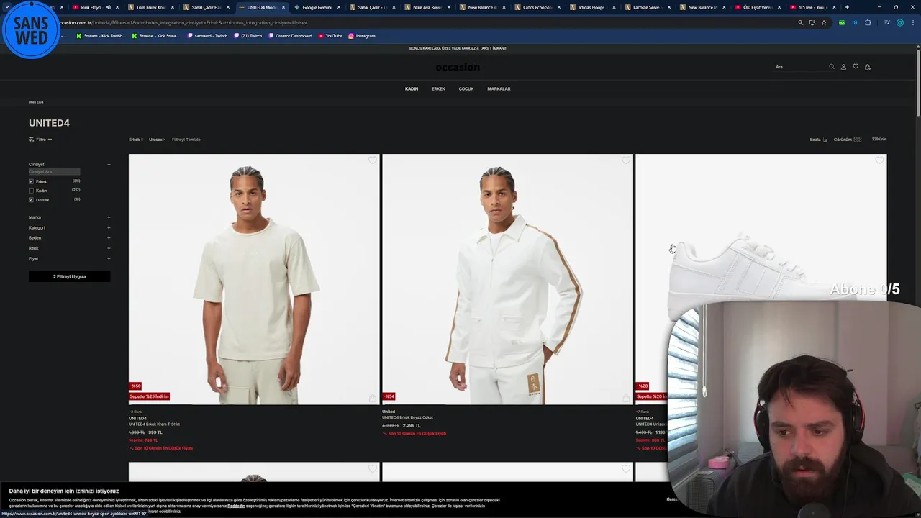The image size is (921, 518).
Task: Open the Creator Dashboard bookmark
Action: tap(290, 36)
